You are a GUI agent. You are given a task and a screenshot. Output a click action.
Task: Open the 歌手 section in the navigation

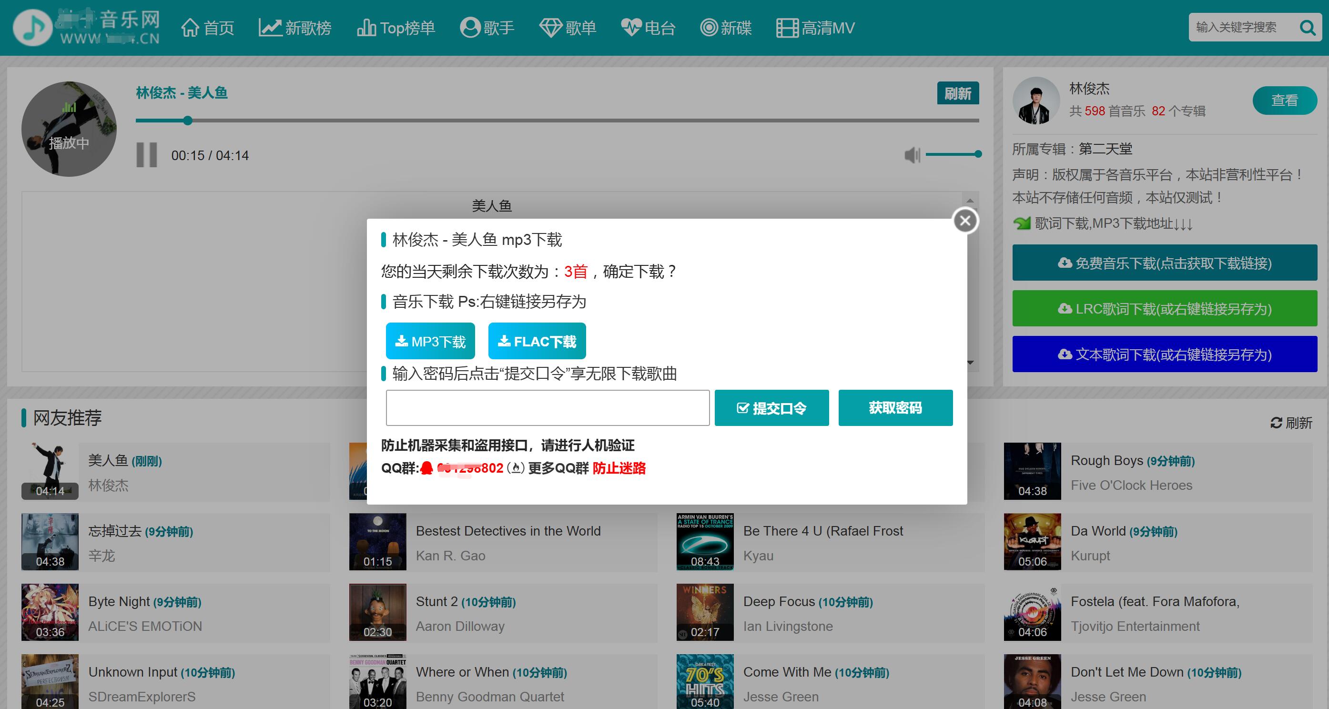487,27
